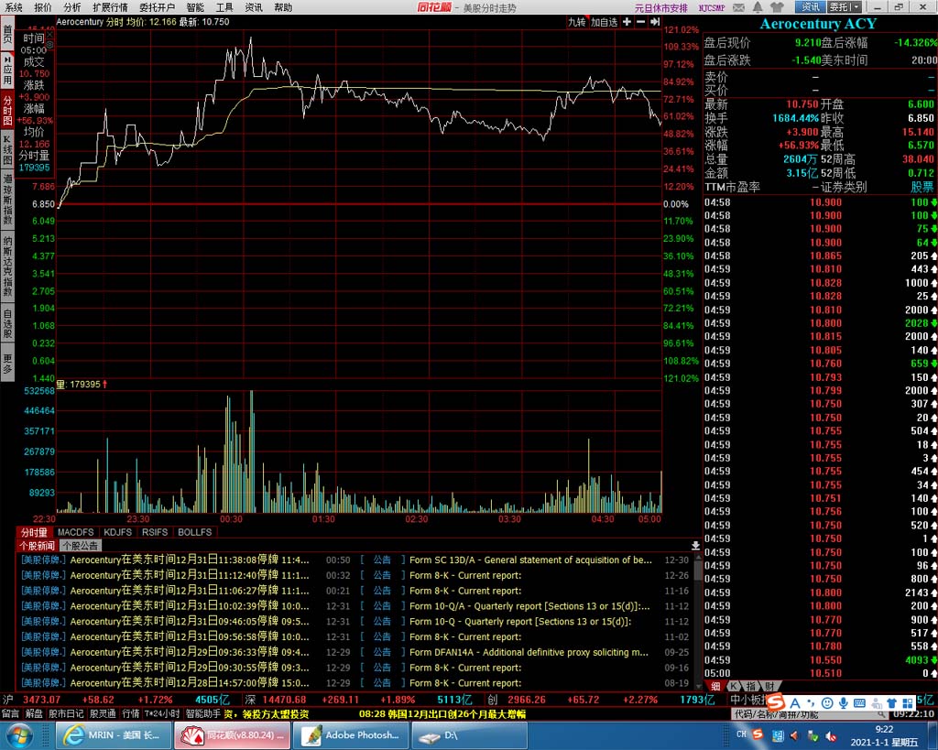Open the 智能 menu

coord(195,7)
